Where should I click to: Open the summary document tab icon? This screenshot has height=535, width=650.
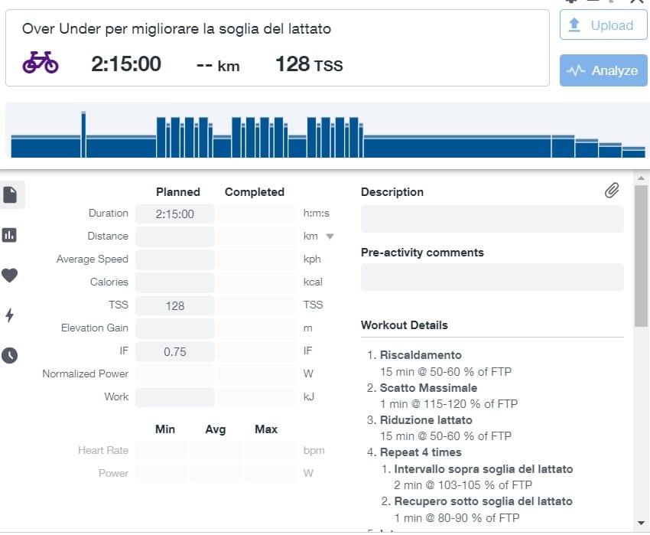[x=10, y=194]
